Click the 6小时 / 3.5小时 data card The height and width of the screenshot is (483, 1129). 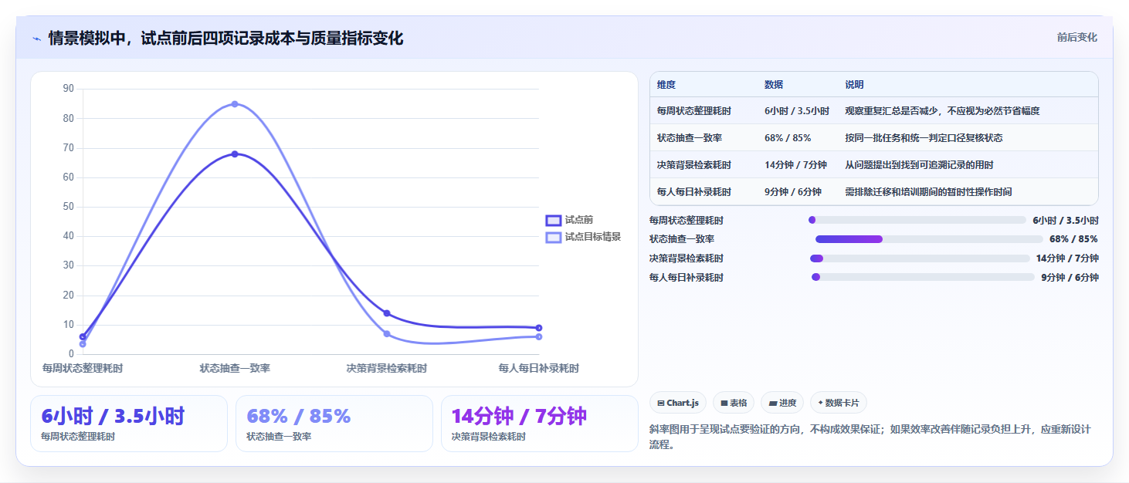pos(129,424)
